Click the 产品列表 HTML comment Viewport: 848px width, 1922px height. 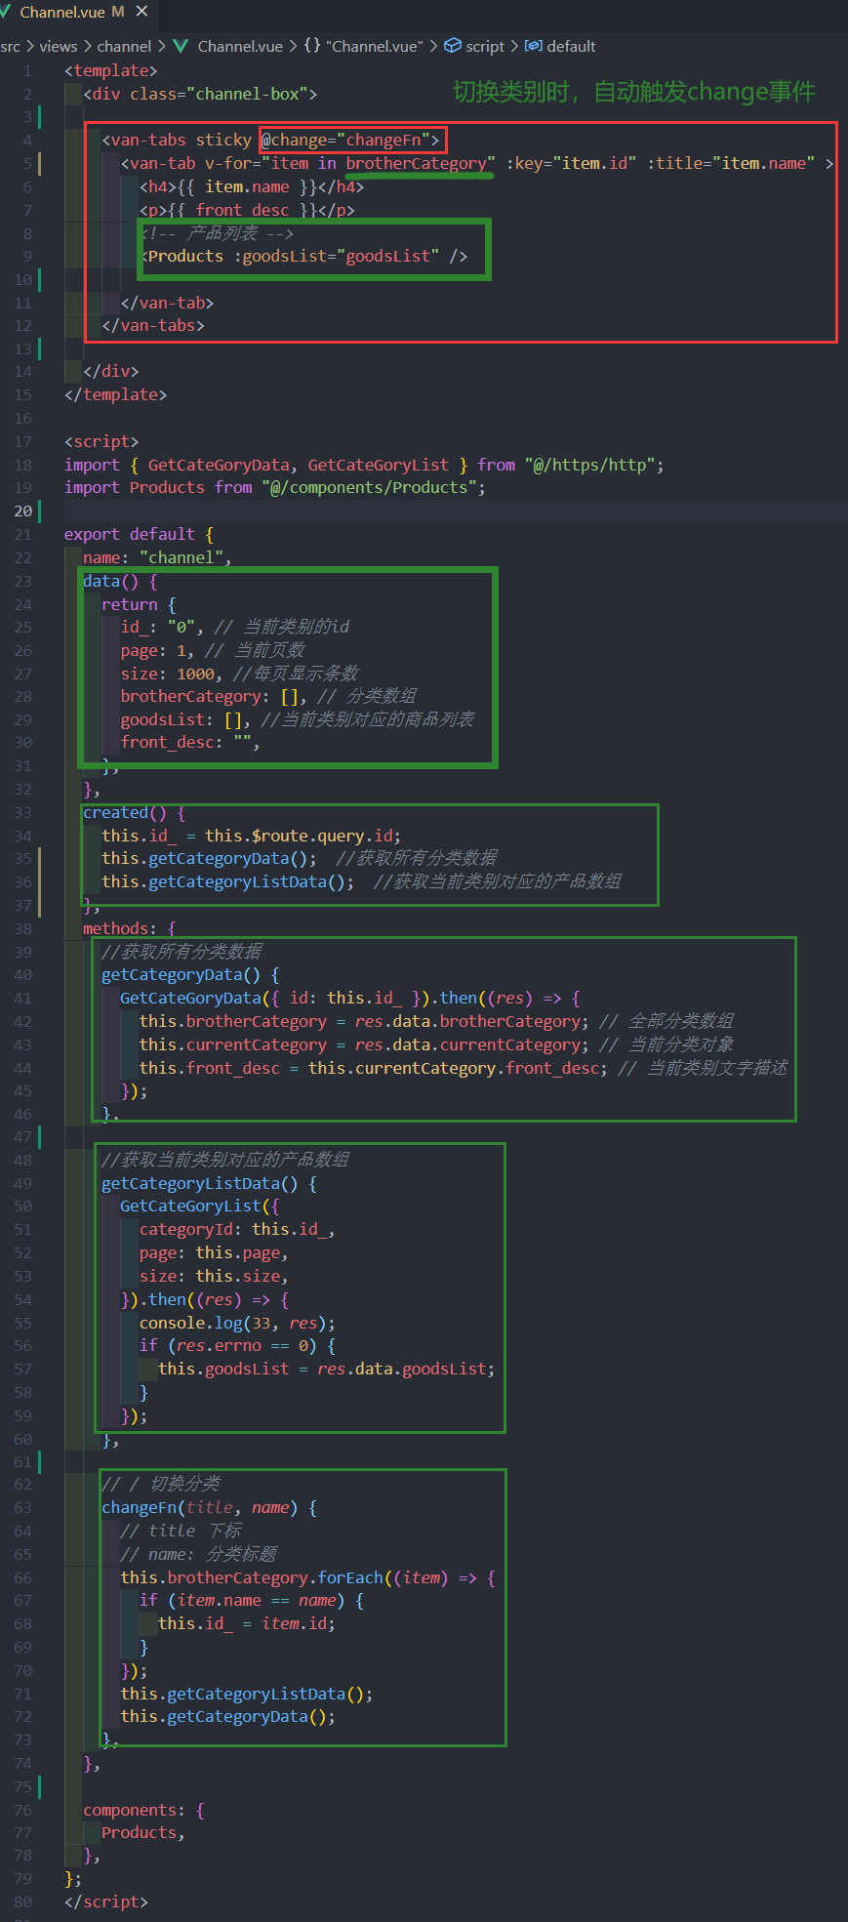tap(217, 233)
